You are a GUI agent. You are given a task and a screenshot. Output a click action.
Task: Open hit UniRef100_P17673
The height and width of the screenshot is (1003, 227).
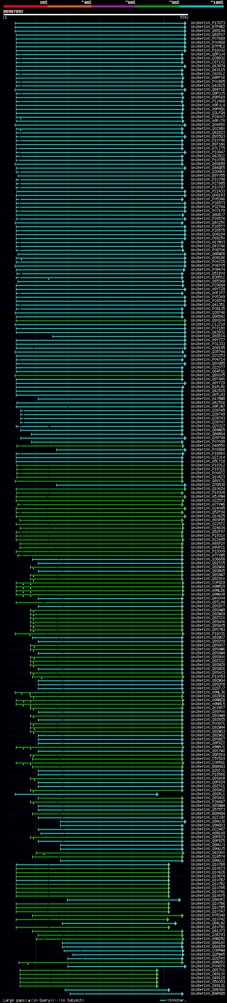pos(208,23)
